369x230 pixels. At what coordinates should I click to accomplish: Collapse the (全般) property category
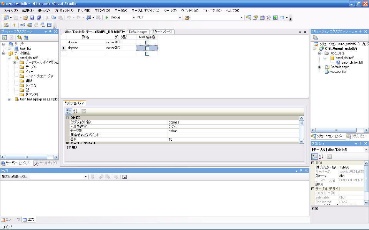(67, 118)
